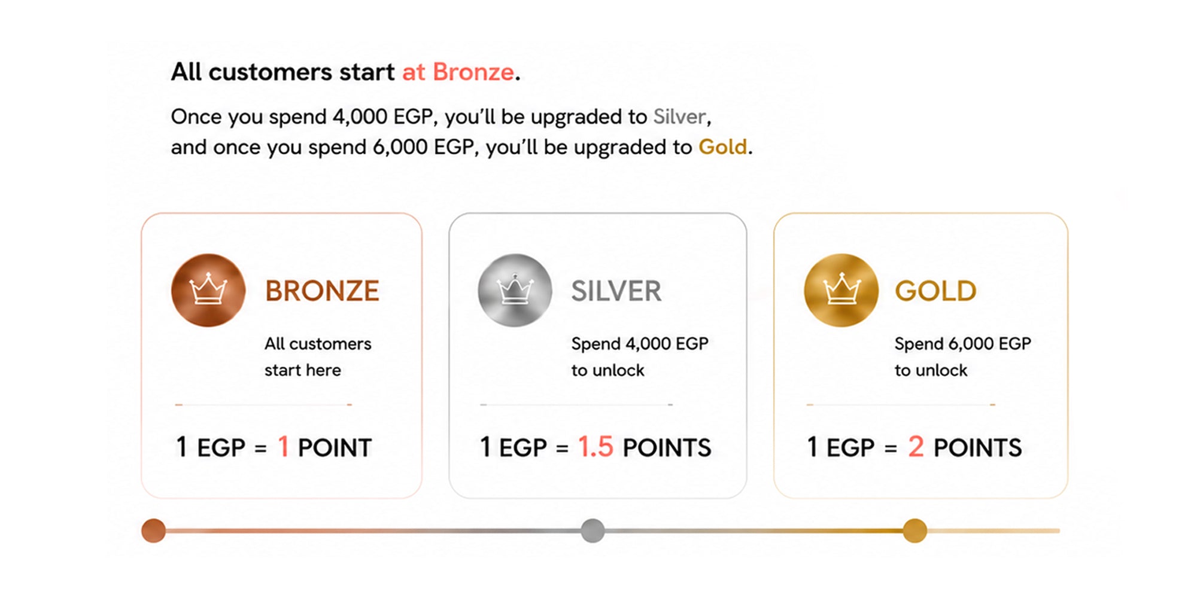
Task: Click the gold crown medal icon
Action: tap(841, 290)
